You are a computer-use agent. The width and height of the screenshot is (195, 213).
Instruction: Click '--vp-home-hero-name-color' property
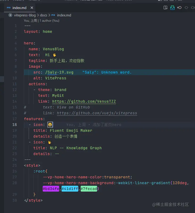point(72,177)
